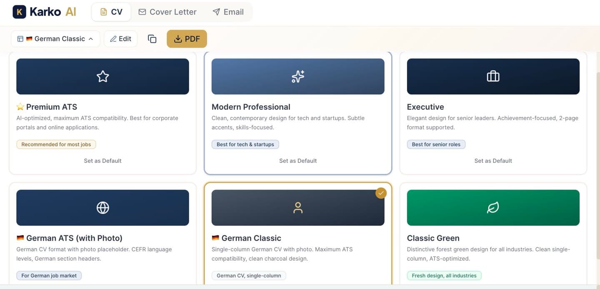Click the leaf icon on Classic Green template
This screenshot has width=600, height=289.
(x=493, y=207)
